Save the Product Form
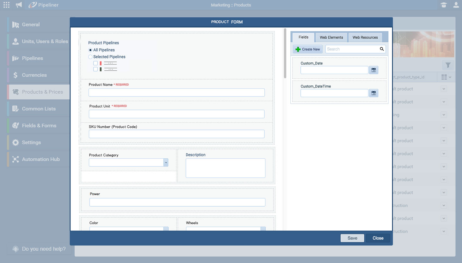The height and width of the screenshot is (263, 462). pyautogui.click(x=352, y=238)
